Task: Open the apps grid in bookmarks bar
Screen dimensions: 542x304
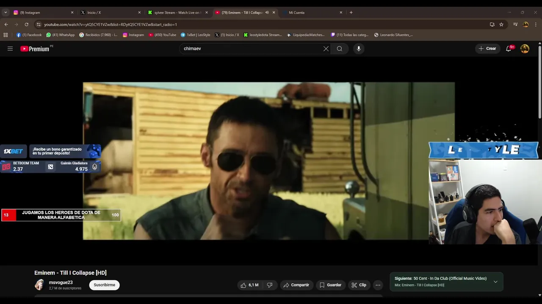Action: click(6, 35)
